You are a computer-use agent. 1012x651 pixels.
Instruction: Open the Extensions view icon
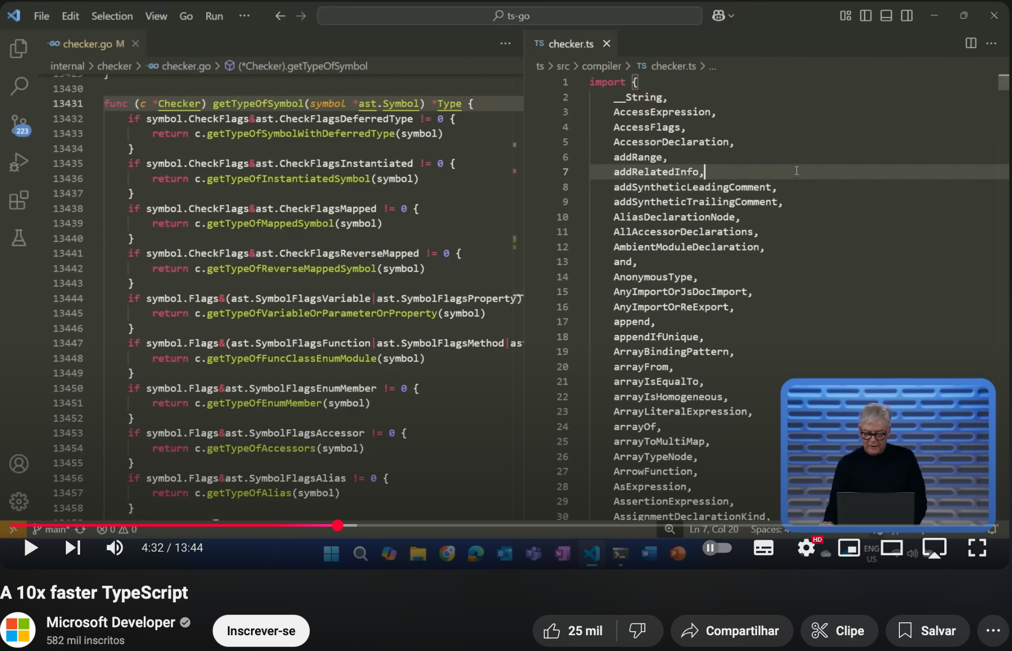(18, 201)
